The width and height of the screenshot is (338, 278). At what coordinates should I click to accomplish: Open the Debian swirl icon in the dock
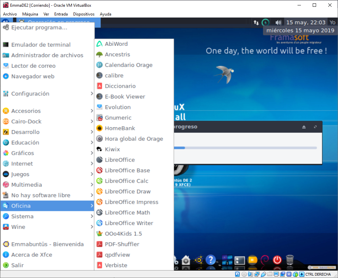265,260
